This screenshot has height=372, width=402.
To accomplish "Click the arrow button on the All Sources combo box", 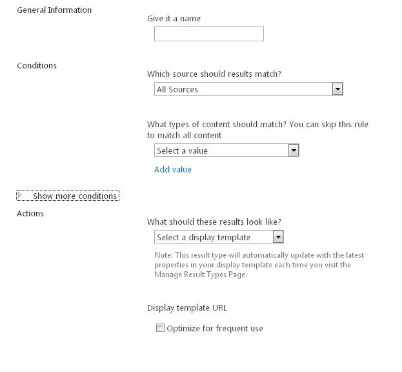I will tap(337, 89).
